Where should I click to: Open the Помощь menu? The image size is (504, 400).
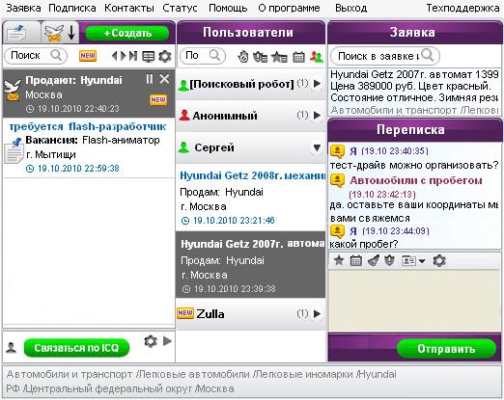(228, 8)
